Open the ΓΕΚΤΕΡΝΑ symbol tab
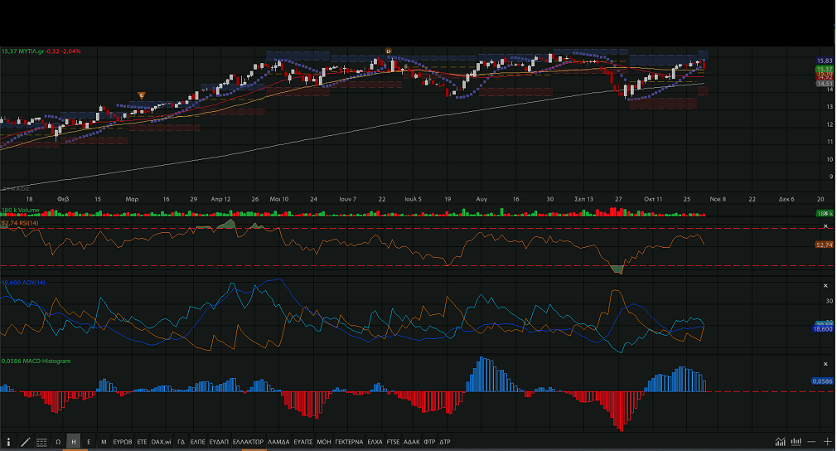 (349, 442)
